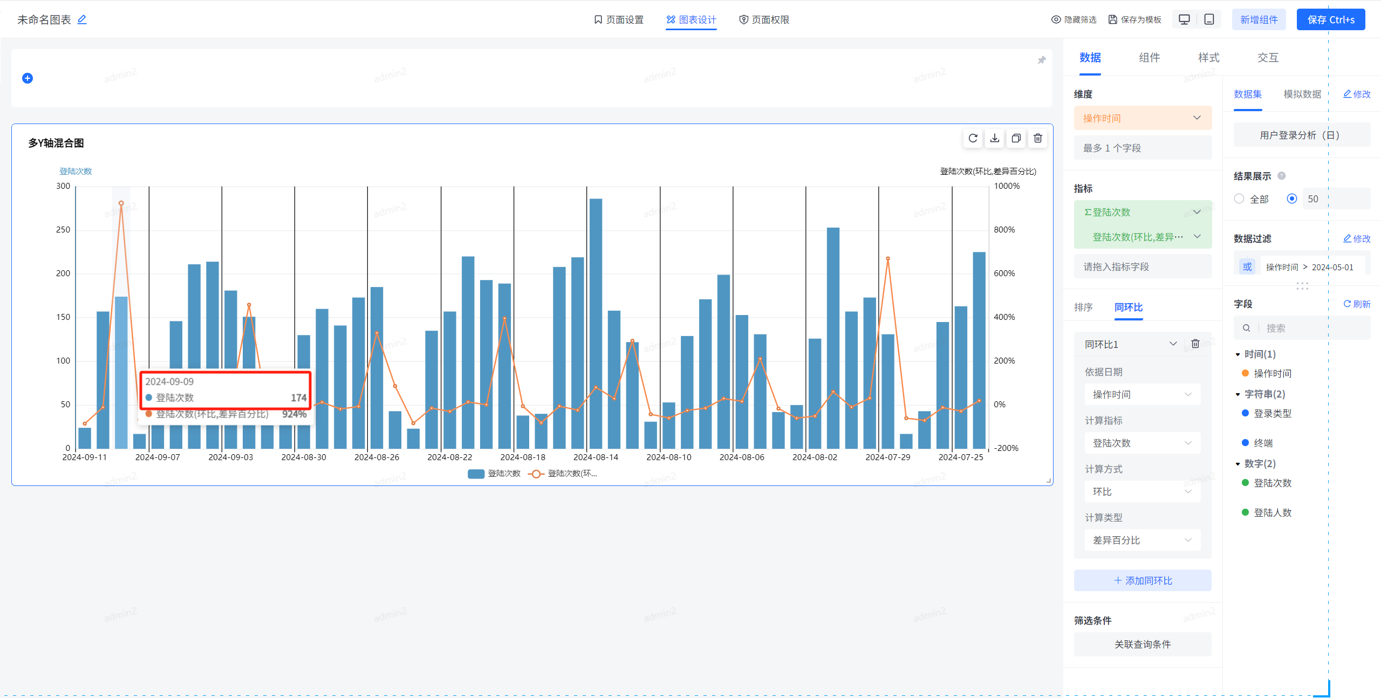The image size is (1381, 698).
Task: Click the pencil icon beside 未命名图表
Action: coord(82,19)
